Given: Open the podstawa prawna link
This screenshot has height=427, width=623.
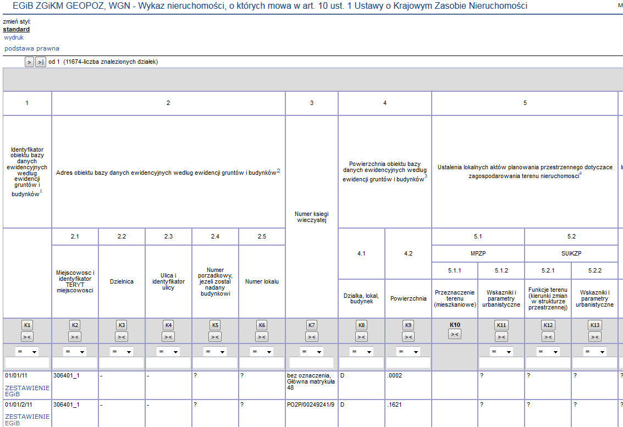Looking at the screenshot, I should click(32, 48).
